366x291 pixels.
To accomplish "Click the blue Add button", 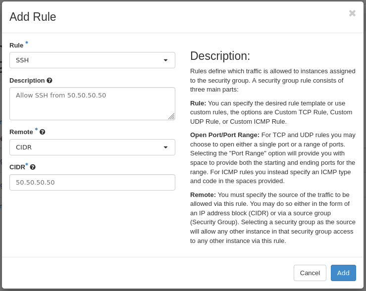I will click(x=343, y=273).
